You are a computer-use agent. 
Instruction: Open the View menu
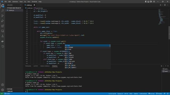click(x=21, y=2)
